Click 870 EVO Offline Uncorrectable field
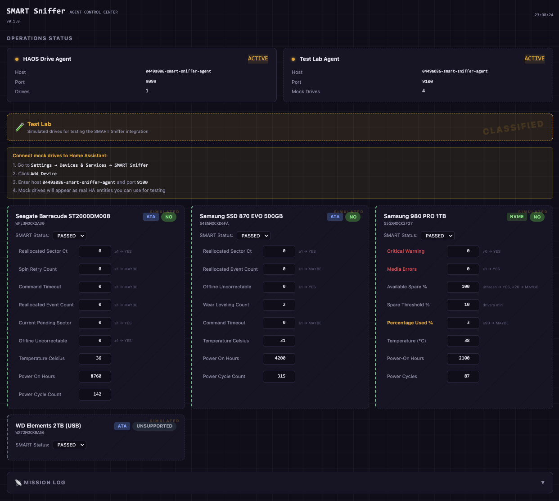This screenshot has height=501, width=559. (279, 287)
